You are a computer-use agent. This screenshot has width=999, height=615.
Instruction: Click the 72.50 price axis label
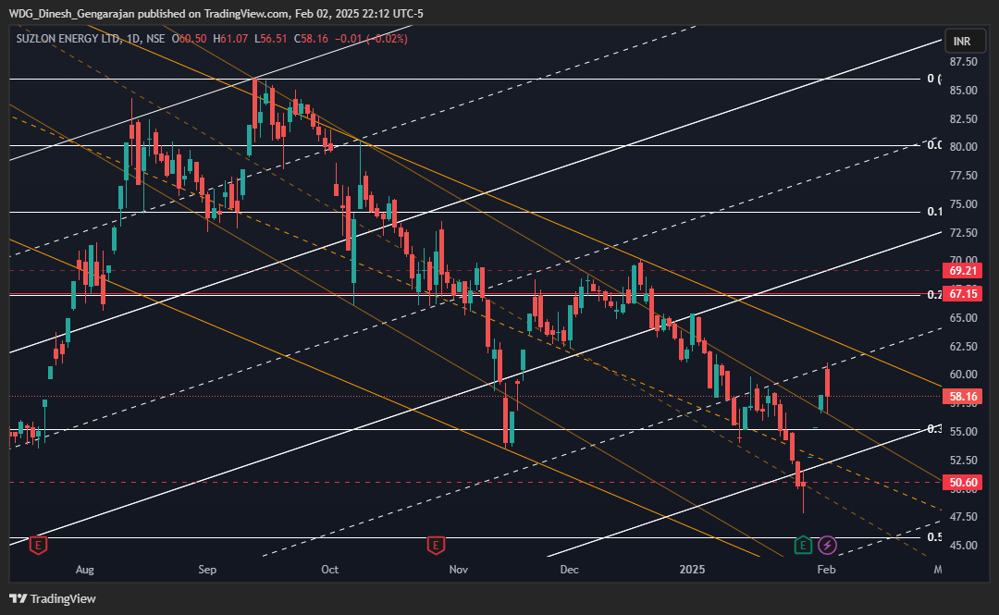point(963,233)
